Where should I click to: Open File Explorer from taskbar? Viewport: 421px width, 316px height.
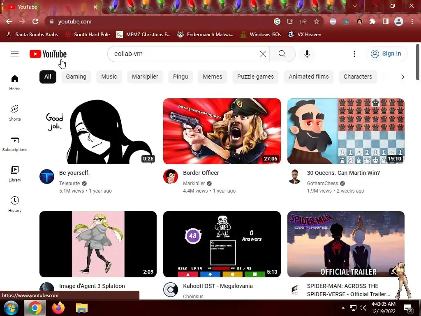(82, 308)
